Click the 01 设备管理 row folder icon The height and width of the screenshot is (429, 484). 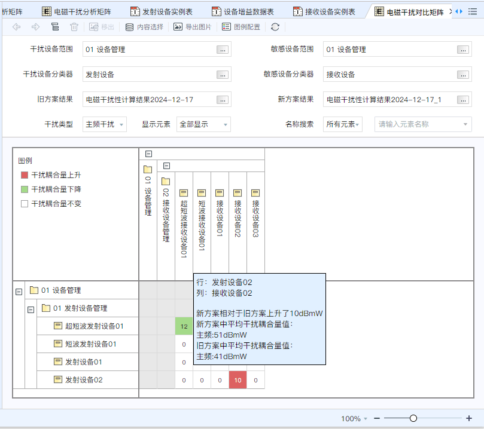(34, 290)
